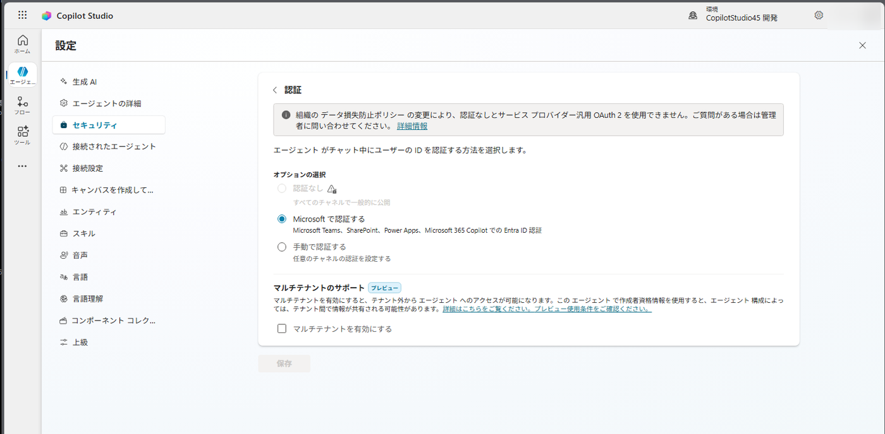Click the info icon in policy banner
The width and height of the screenshot is (885, 434).
pyautogui.click(x=286, y=115)
